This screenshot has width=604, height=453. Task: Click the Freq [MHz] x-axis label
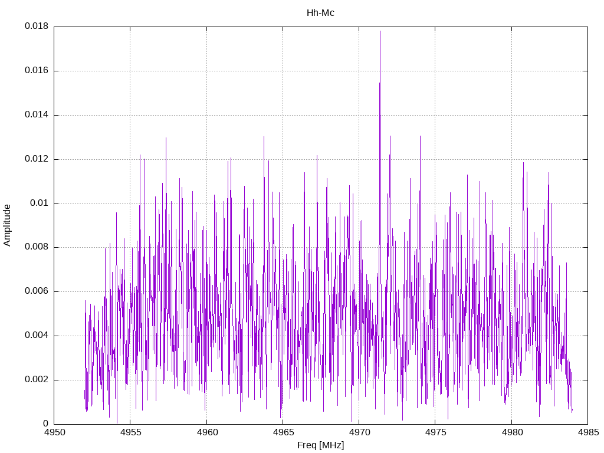(320, 445)
